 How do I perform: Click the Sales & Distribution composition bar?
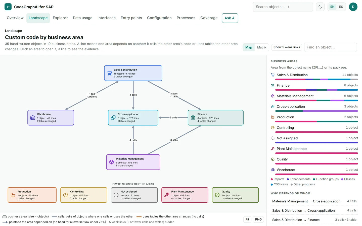(x=317, y=79)
